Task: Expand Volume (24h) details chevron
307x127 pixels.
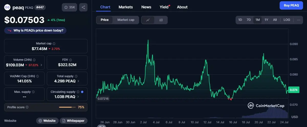Action: point(41,65)
